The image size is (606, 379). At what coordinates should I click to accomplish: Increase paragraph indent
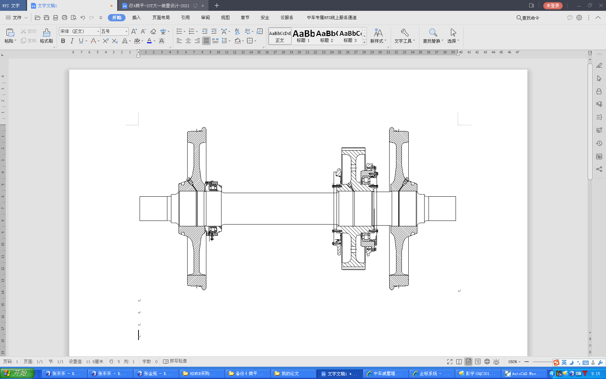click(x=214, y=31)
